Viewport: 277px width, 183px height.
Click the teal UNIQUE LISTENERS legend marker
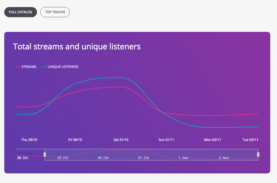pyautogui.click(x=44, y=67)
